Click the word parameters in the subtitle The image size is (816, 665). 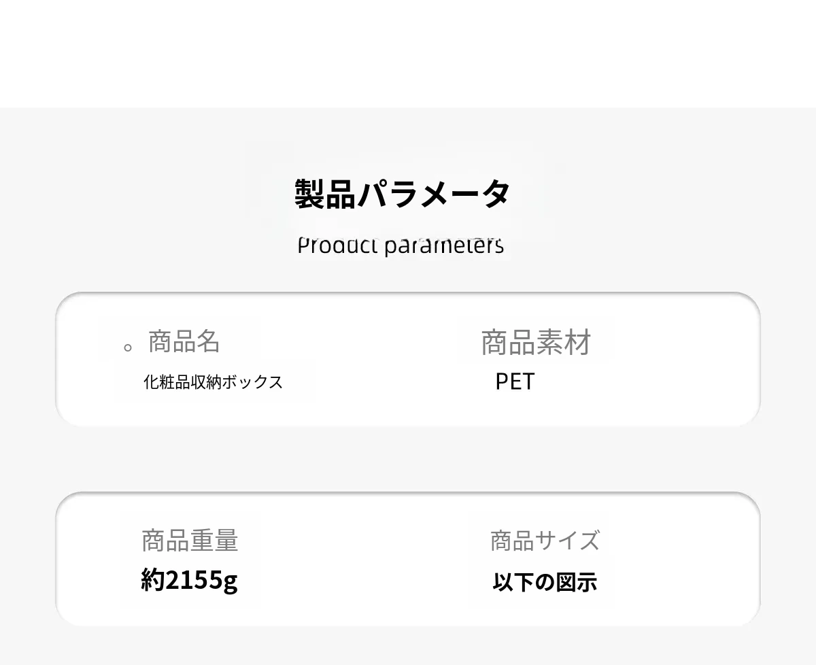tap(444, 245)
